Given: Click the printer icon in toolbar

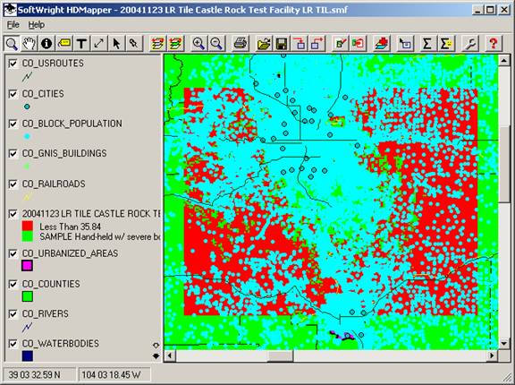Looking at the screenshot, I should (241, 43).
